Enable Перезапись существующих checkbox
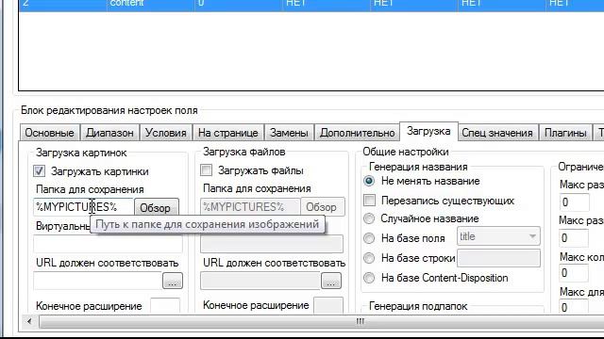 click(x=369, y=201)
